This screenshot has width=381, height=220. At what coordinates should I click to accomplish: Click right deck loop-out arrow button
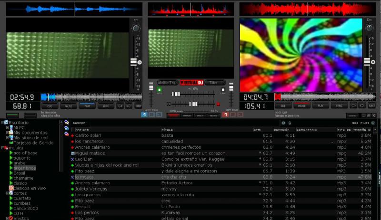362,106
